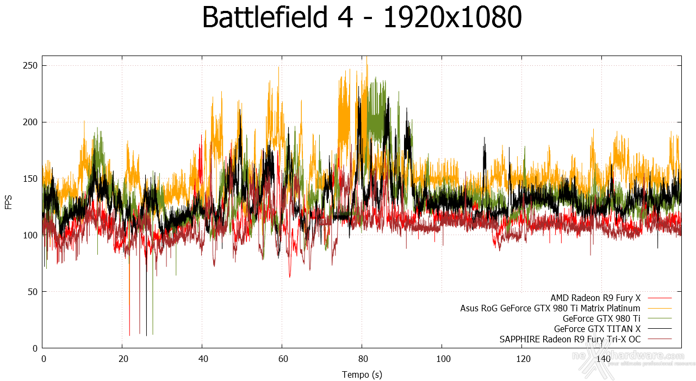The height and width of the screenshot is (381, 696).
Task: Select the Asus RoG GeForce GTX 980 Ti Matrix Platinum legend label
Action: [550, 308]
